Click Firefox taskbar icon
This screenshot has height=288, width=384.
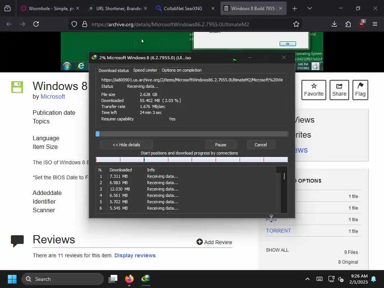129,279
